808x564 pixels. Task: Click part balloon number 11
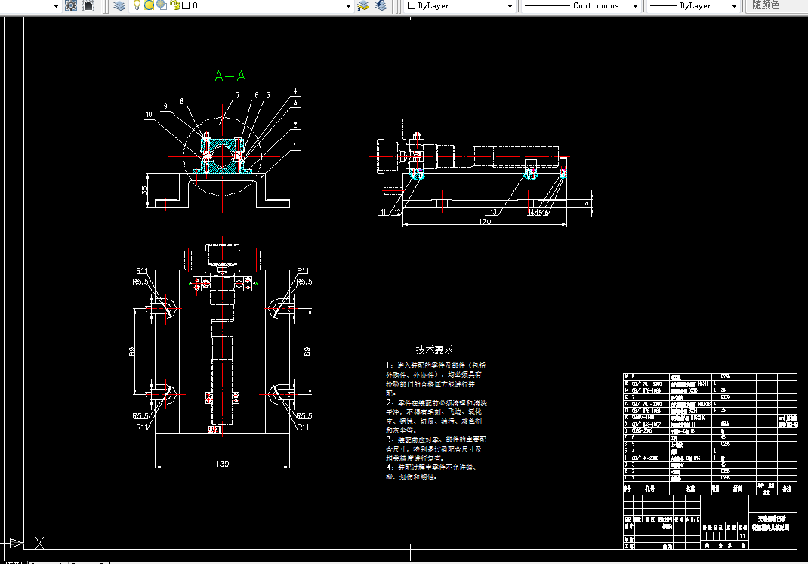383,212
